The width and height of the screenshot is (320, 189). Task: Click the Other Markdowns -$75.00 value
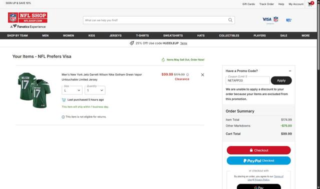pyautogui.click(x=286, y=126)
